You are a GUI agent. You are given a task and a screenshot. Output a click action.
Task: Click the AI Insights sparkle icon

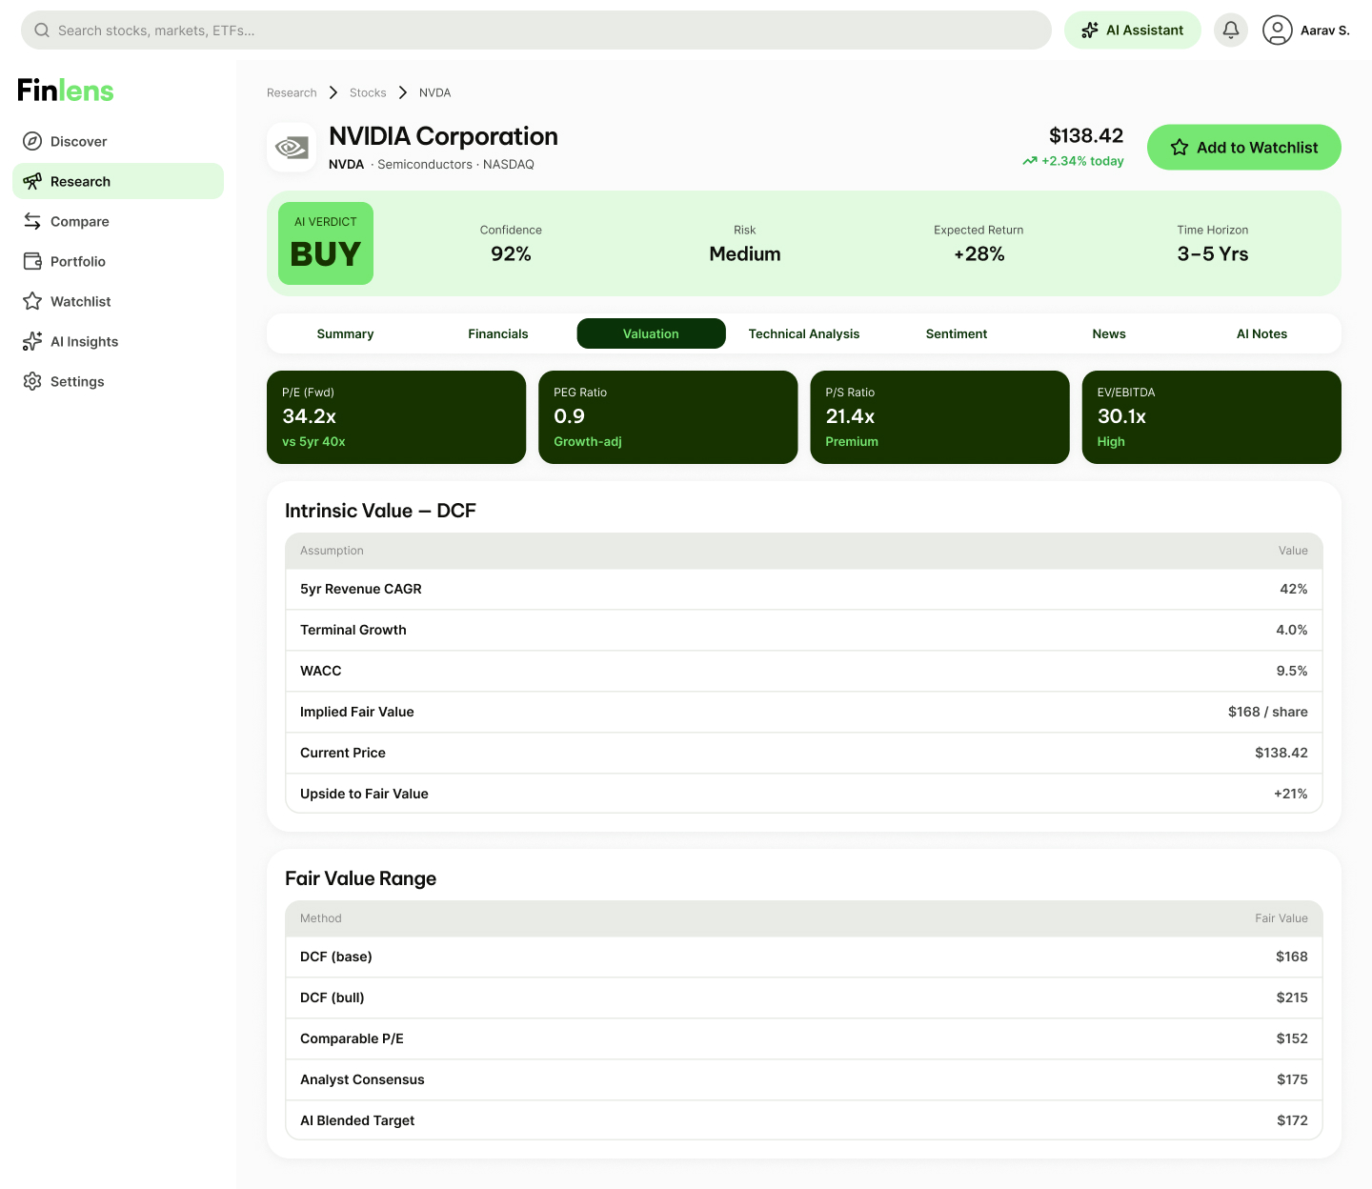tap(32, 341)
